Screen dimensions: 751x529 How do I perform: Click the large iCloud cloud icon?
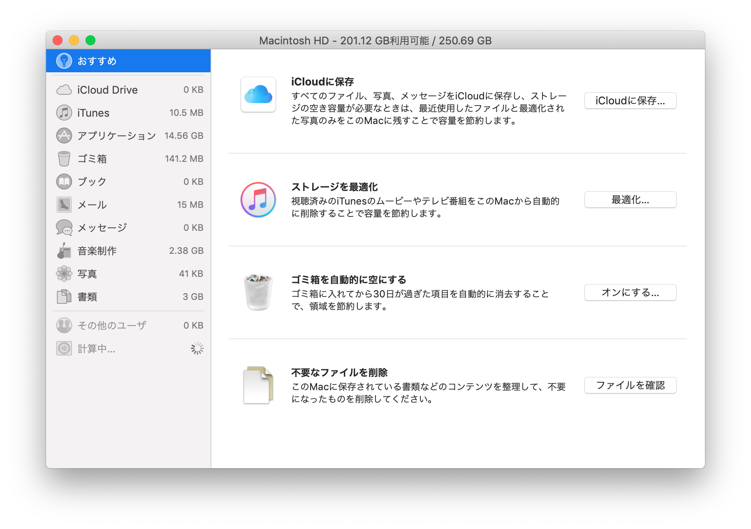[258, 94]
